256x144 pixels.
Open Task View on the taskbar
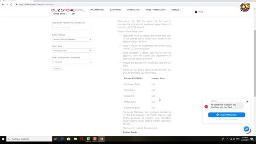56,139
